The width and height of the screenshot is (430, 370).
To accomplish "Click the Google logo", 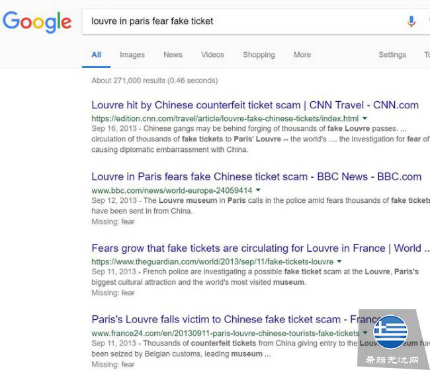I will [37, 21].
